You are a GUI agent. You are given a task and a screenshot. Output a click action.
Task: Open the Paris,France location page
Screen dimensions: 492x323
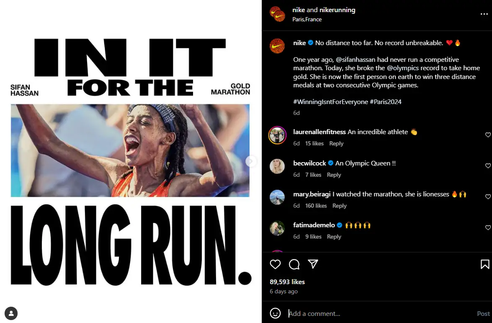[307, 19]
